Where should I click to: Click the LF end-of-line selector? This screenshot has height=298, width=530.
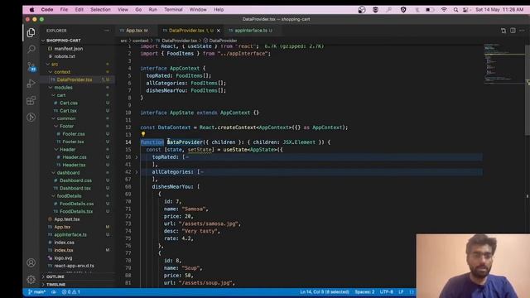[x=401, y=292]
